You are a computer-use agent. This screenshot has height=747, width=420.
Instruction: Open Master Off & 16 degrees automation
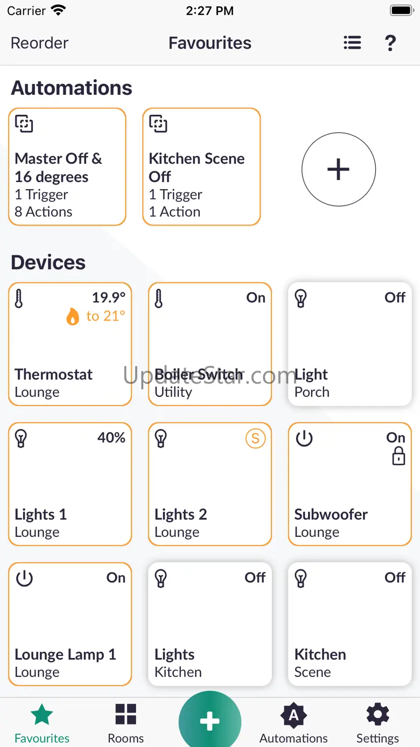pos(67,167)
